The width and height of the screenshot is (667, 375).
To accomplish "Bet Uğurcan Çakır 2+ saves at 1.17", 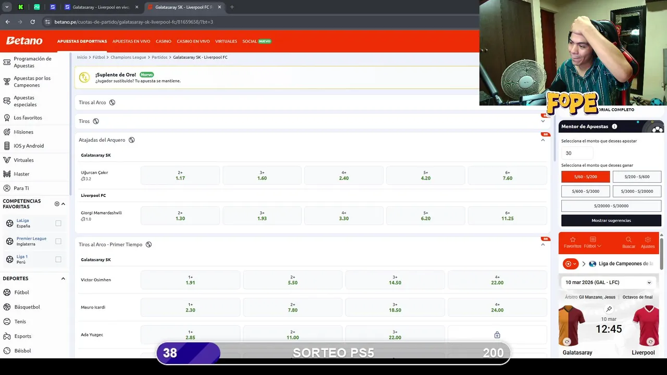I will 180,176.
